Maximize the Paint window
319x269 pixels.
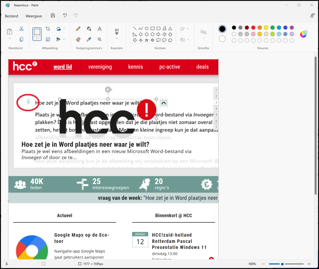pyautogui.click(x=299, y=5)
